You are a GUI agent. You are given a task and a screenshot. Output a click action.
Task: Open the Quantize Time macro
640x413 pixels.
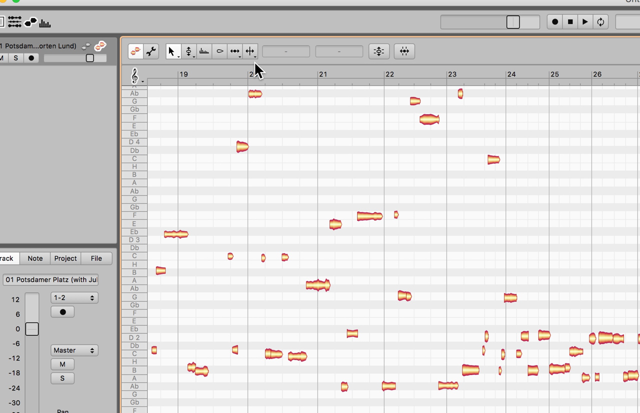click(404, 51)
